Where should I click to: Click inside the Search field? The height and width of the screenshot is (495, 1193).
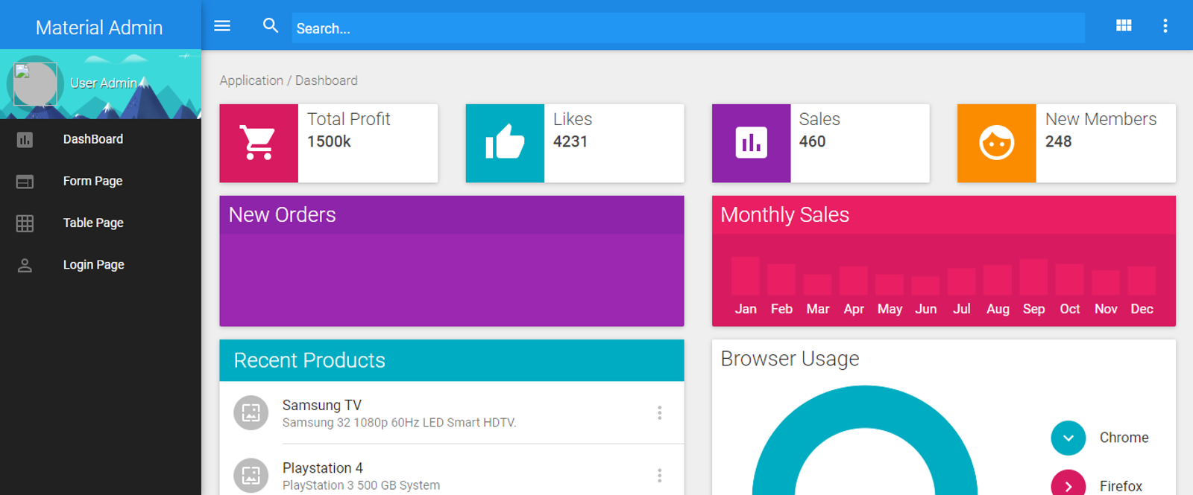[x=688, y=28]
